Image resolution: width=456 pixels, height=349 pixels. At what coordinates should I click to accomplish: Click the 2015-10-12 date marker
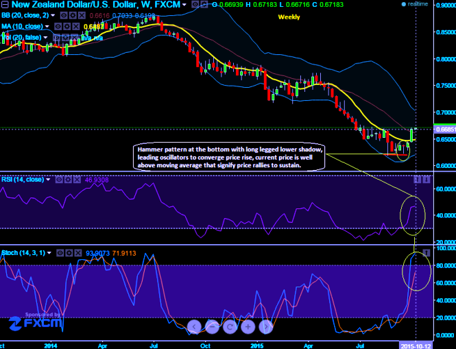click(x=416, y=344)
